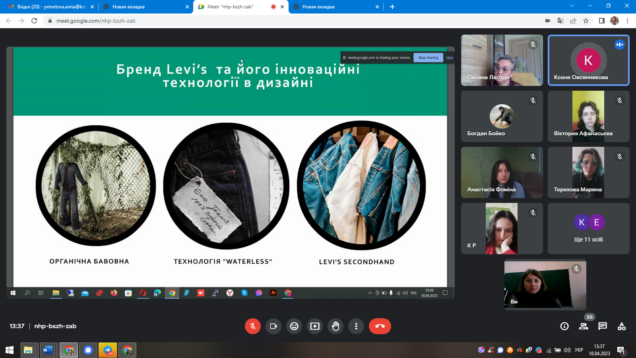636x358 pixels.
Task: Toggle camera in Meet control bar
Action: [273, 326]
